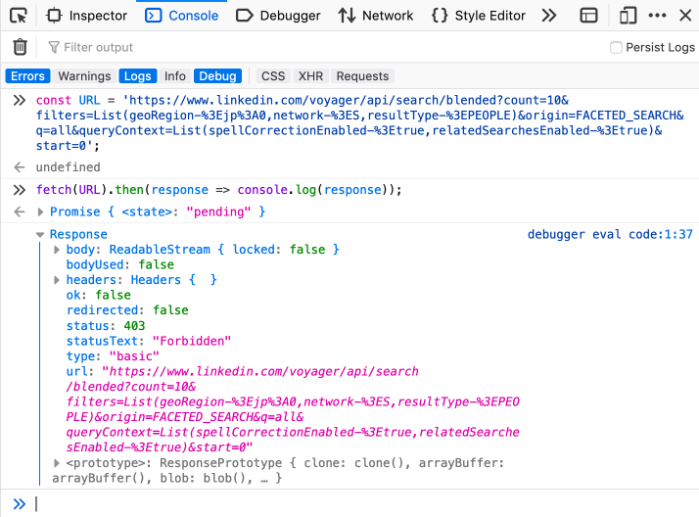Expand the prototype ResponsePrototype entry
Viewport: 699px width, 517px height.
[57, 463]
